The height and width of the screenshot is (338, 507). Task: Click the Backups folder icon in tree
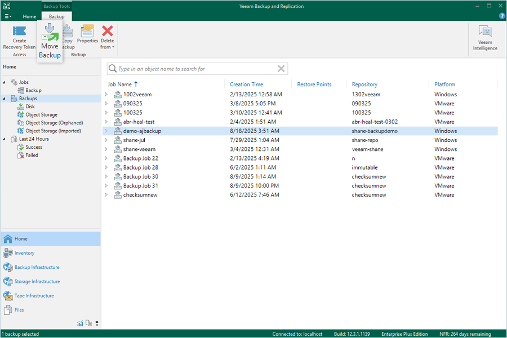[14, 99]
